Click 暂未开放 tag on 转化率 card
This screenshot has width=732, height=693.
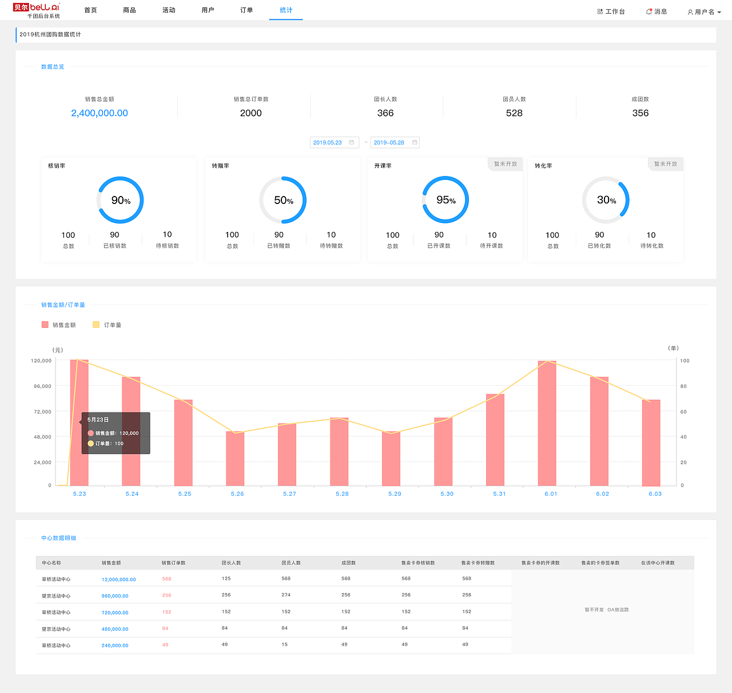click(666, 164)
